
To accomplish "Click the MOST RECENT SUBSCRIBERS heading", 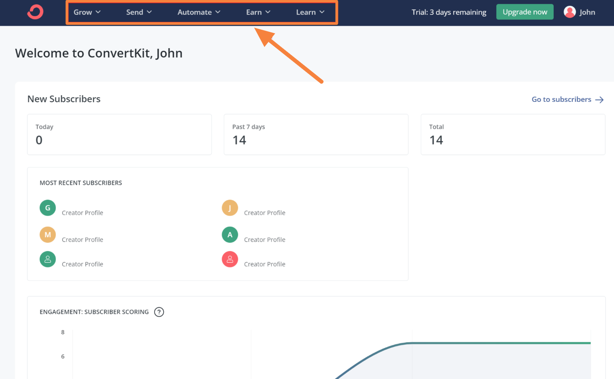I will [x=81, y=183].
